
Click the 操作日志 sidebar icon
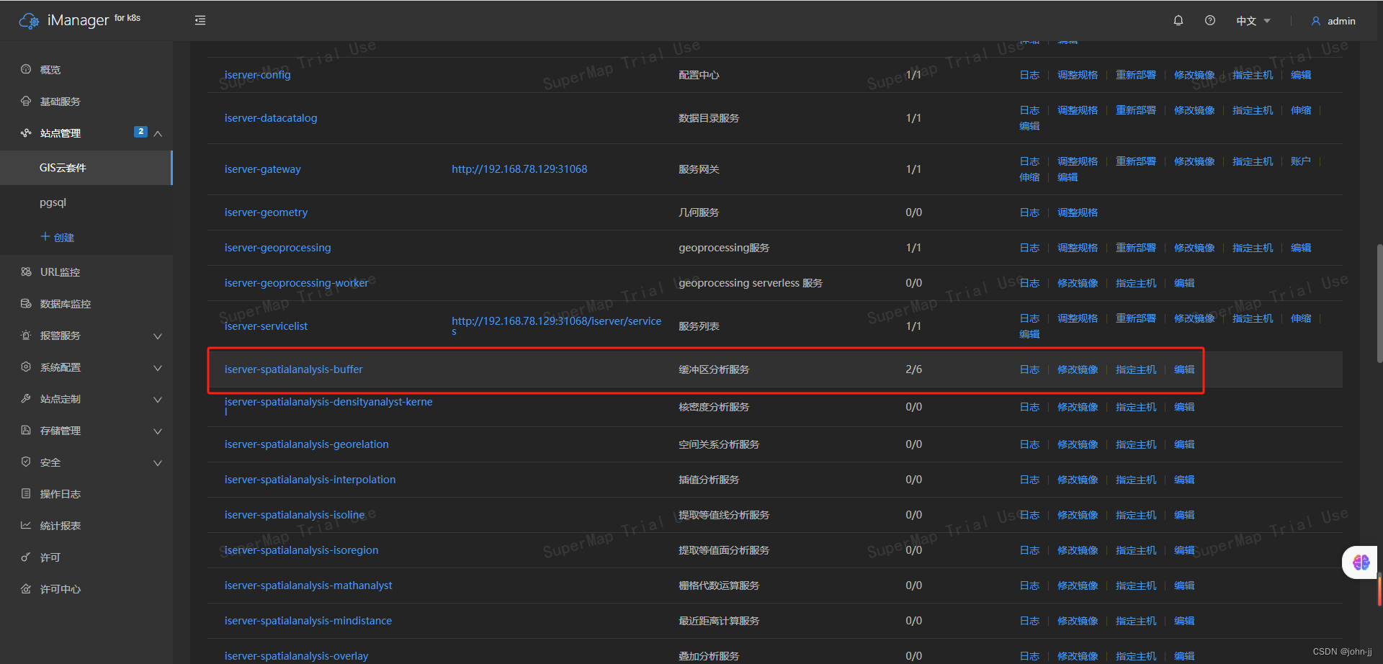(26, 493)
